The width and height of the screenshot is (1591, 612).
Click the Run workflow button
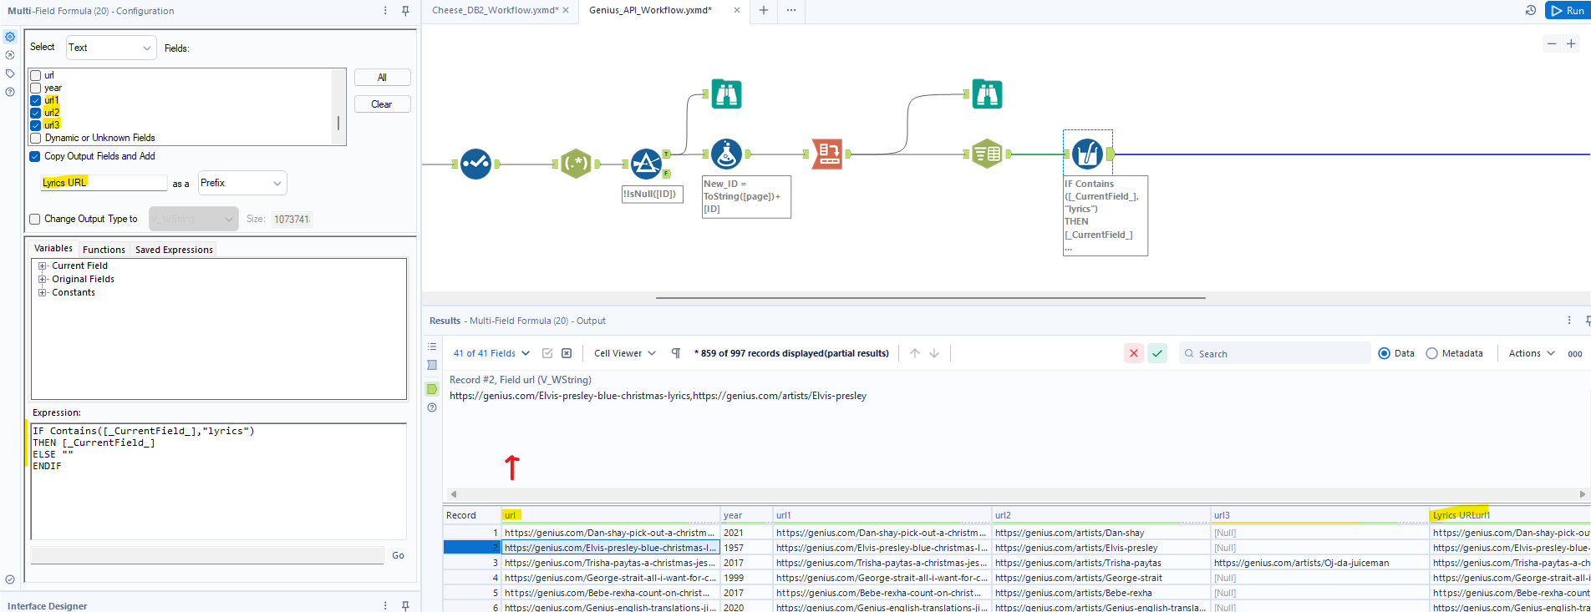pyautogui.click(x=1566, y=11)
